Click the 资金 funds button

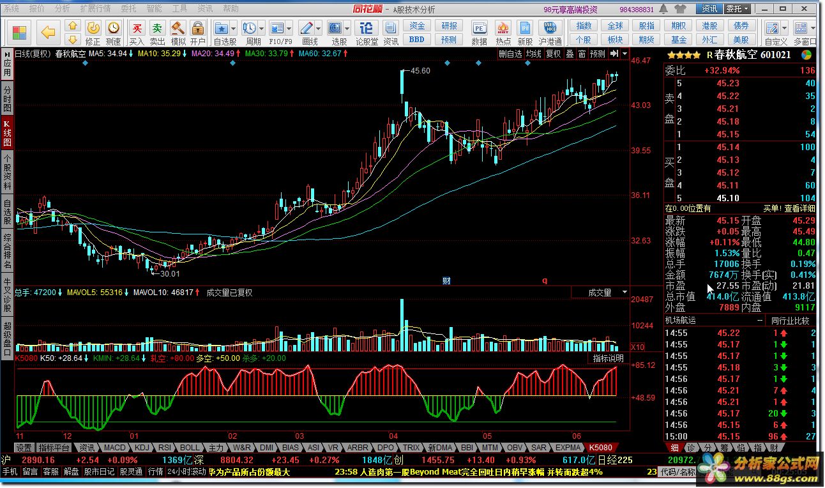pos(417,26)
